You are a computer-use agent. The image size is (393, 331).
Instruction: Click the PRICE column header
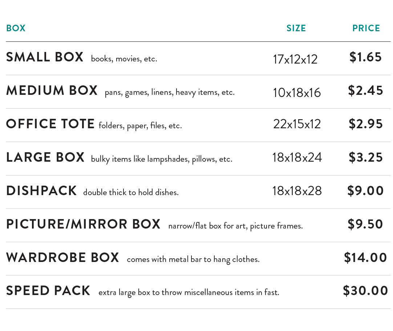(x=366, y=28)
